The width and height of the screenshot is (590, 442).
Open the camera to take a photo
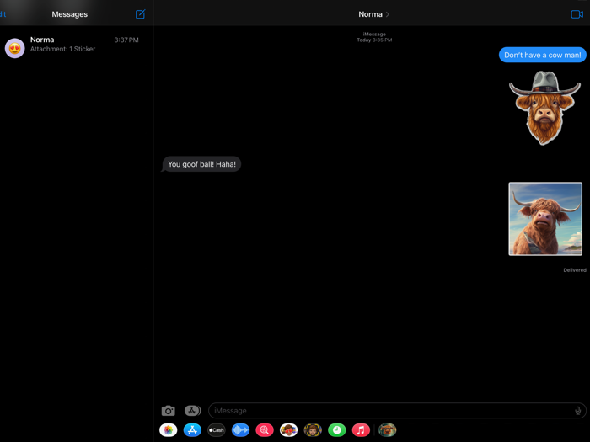(x=169, y=411)
